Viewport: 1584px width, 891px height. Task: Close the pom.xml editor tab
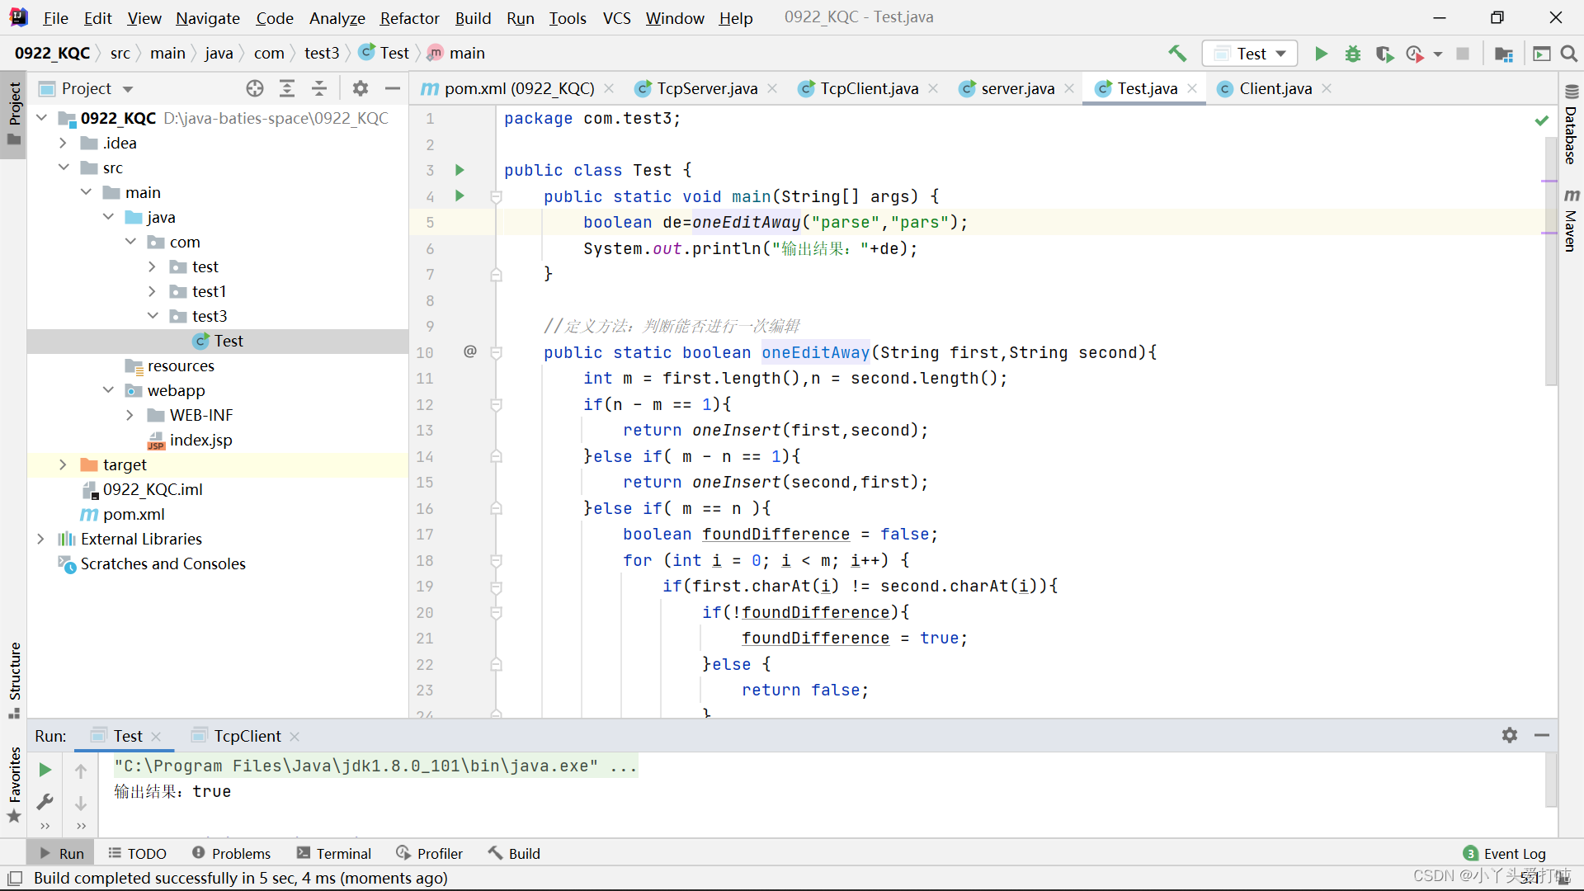[609, 88]
